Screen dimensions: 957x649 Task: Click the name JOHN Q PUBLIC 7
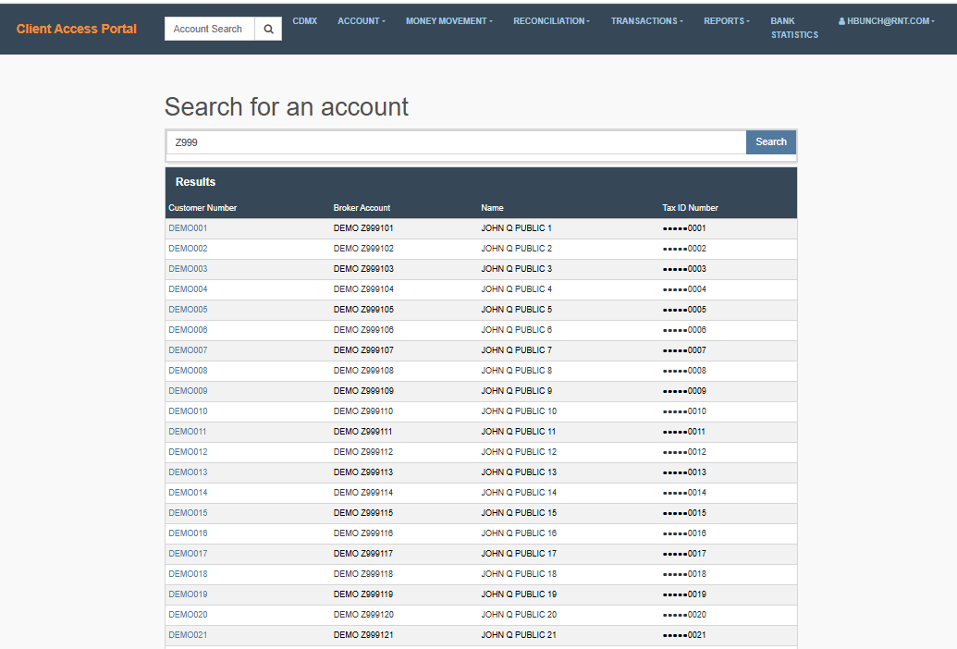coord(516,350)
